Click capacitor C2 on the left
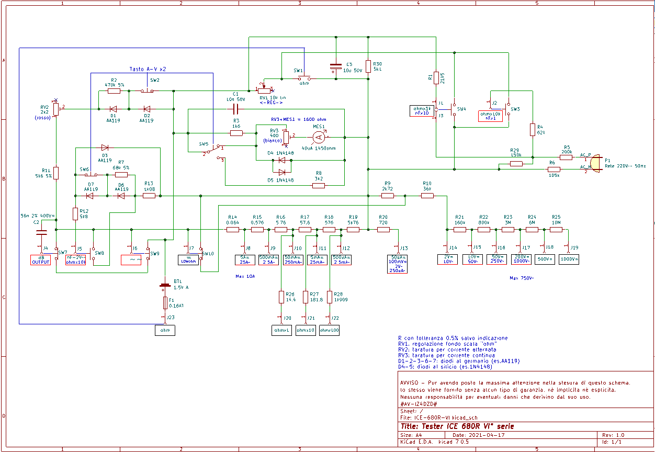 point(41,230)
